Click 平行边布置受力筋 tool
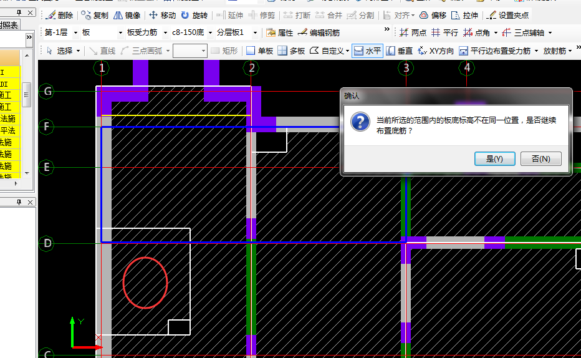 [x=495, y=51]
